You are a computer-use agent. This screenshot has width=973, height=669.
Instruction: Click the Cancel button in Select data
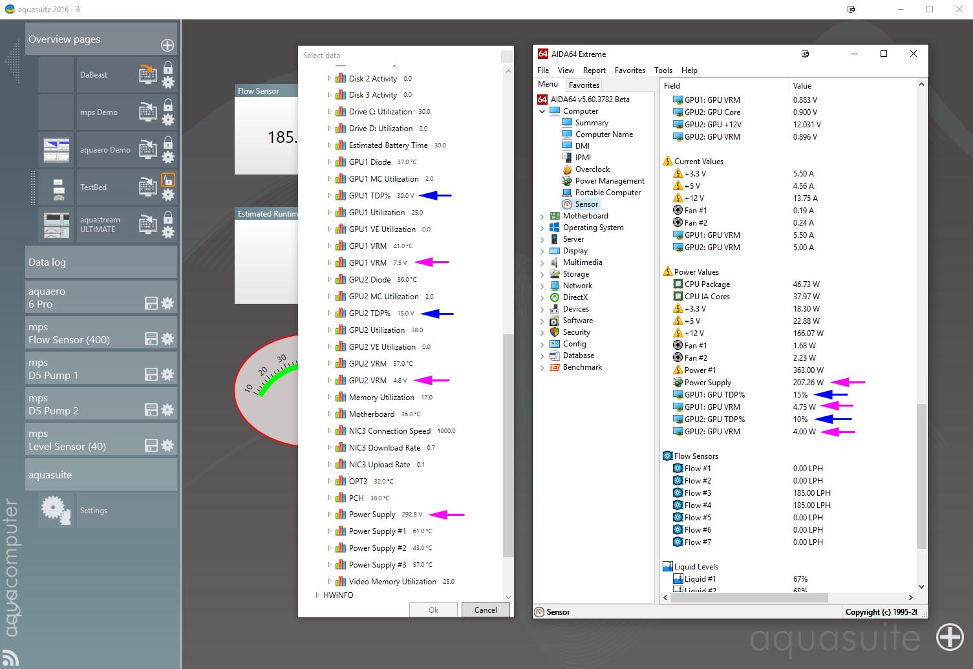pyautogui.click(x=486, y=610)
